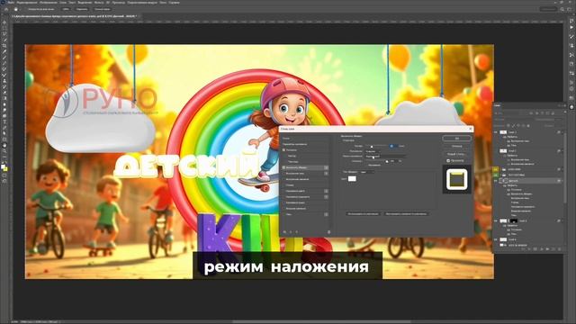Click the Полный экран button in options bar
This screenshot has height=324, width=576.
102,9
